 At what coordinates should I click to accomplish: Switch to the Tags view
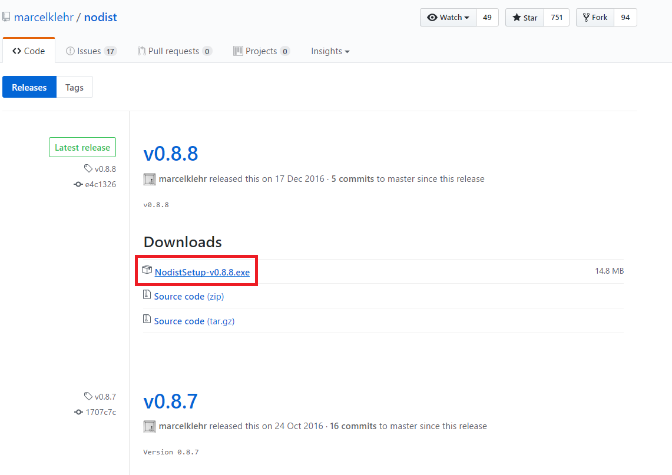tap(74, 87)
